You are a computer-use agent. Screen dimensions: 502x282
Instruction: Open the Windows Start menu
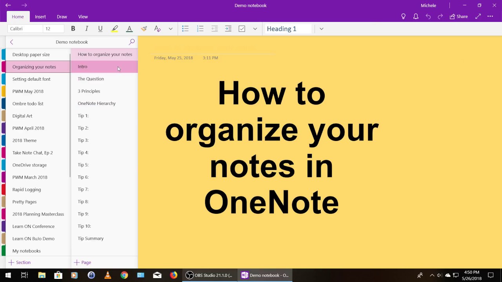[x=8, y=275]
